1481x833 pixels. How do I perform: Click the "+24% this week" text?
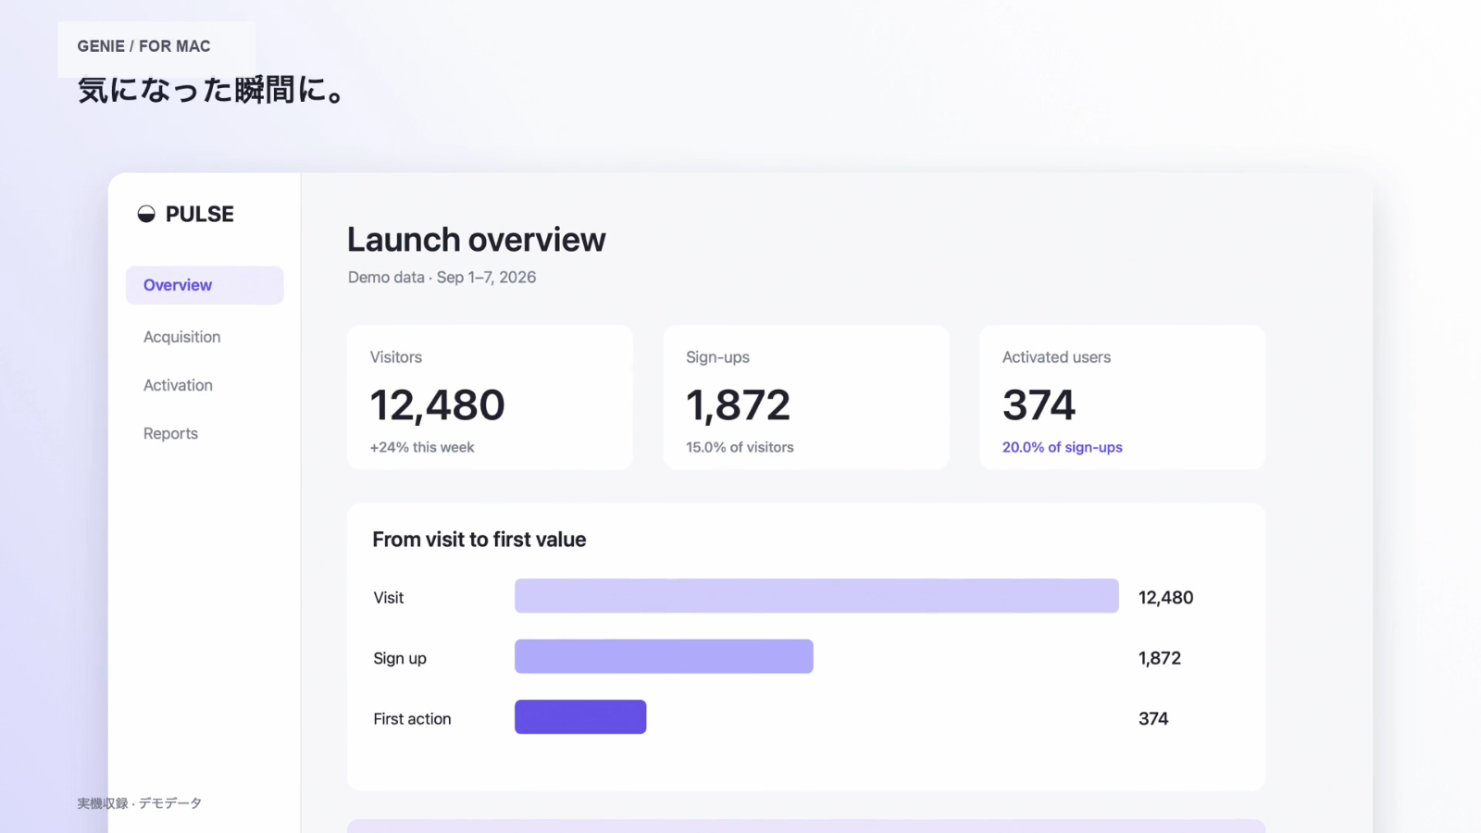[x=422, y=447]
